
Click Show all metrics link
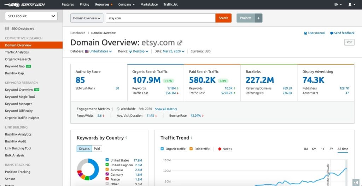click(x=166, y=109)
